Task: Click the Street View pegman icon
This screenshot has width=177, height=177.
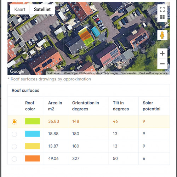Action: (x=162, y=35)
